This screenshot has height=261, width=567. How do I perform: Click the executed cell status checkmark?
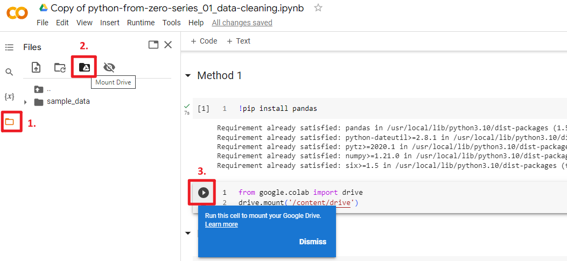187,106
